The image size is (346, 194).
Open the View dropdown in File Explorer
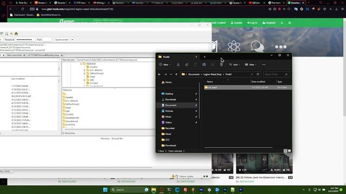point(251,65)
